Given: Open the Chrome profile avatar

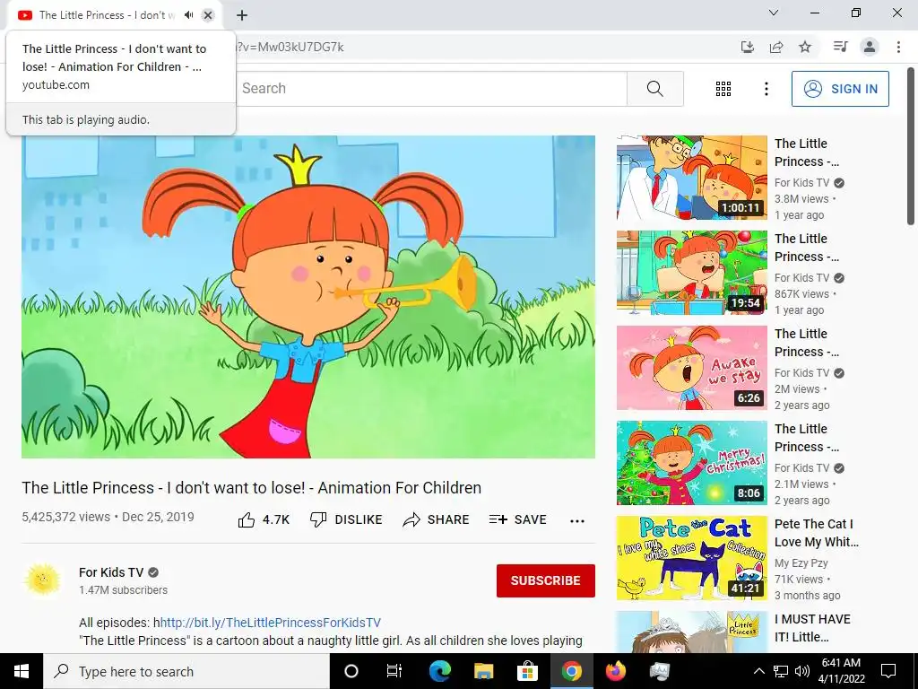Looking at the screenshot, I should [870, 47].
